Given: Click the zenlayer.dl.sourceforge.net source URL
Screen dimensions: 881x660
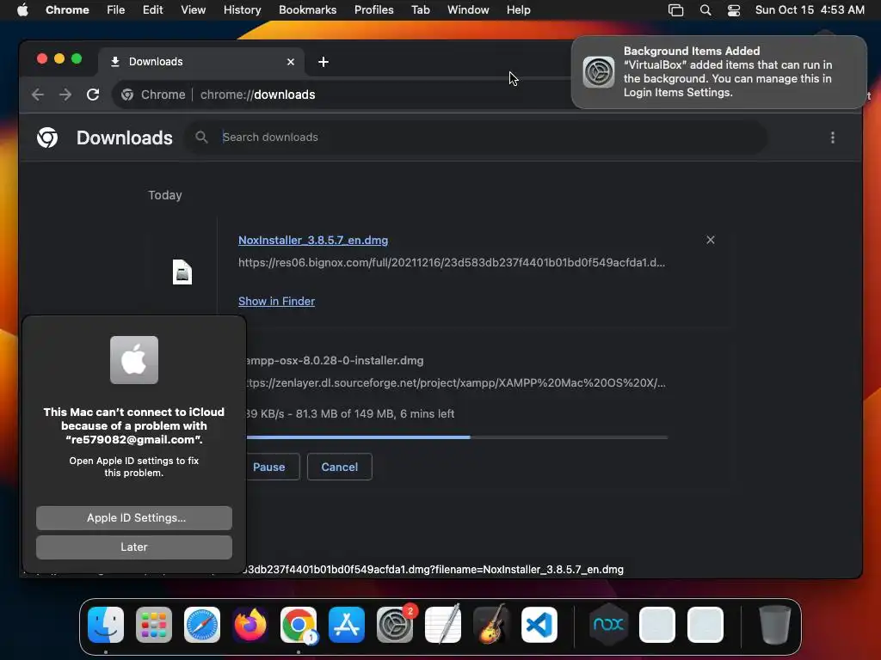Looking at the screenshot, I should [x=456, y=383].
